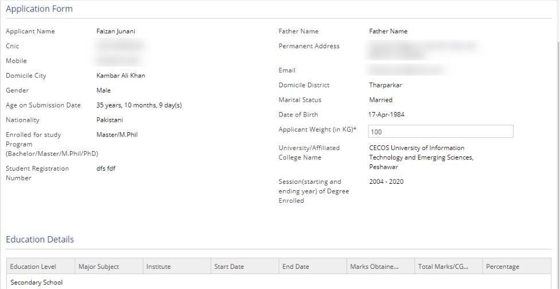Click the Education Details section heading
560x289 pixels.
coord(40,239)
